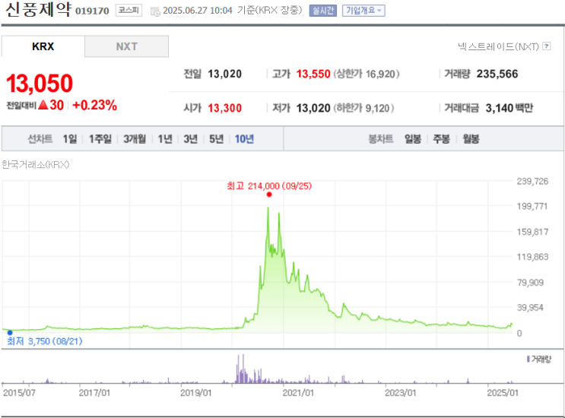The height and width of the screenshot is (418, 565).
Task: Click the 저가 value 13,020
Action: (313, 108)
